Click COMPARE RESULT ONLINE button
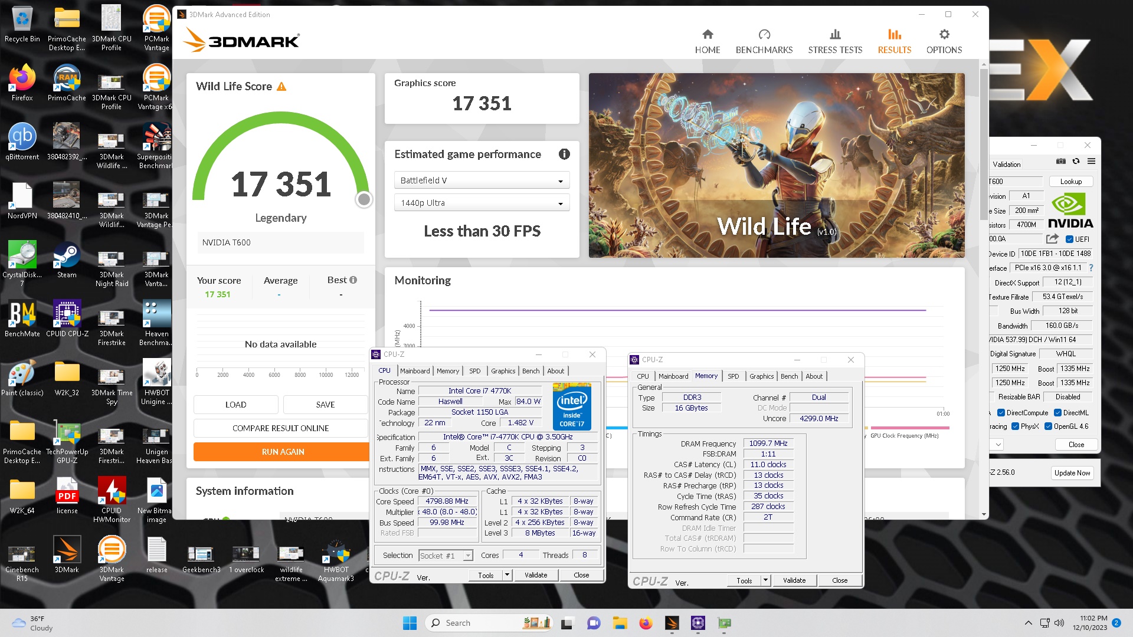Screen dimensions: 1133x637 pyautogui.click(x=280, y=428)
